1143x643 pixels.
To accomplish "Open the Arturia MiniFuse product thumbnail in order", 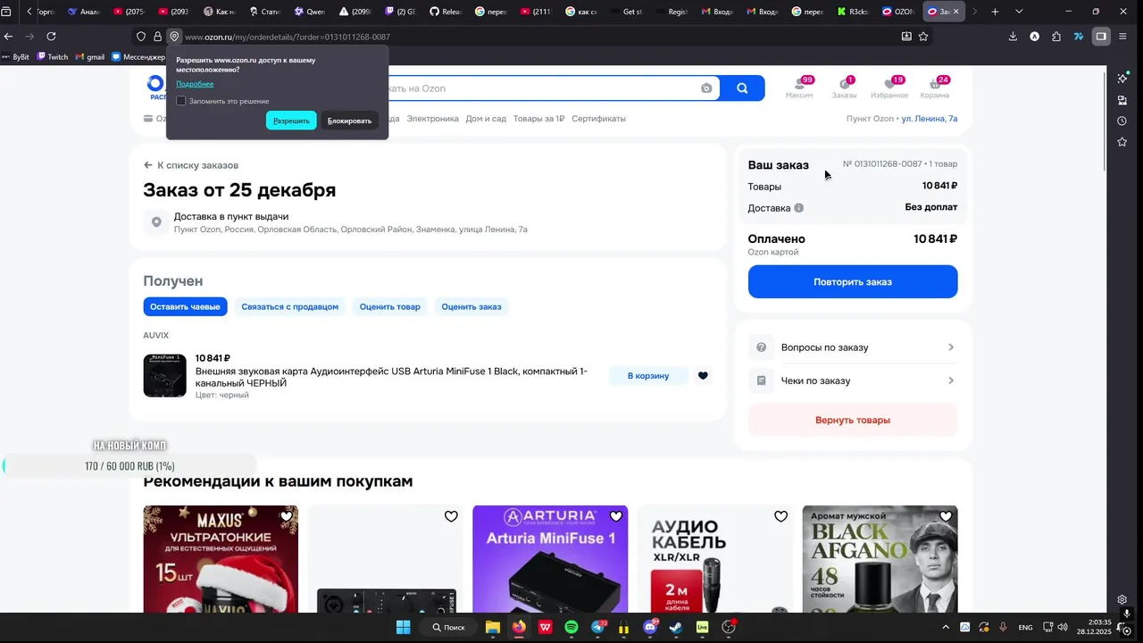I will coord(165,376).
